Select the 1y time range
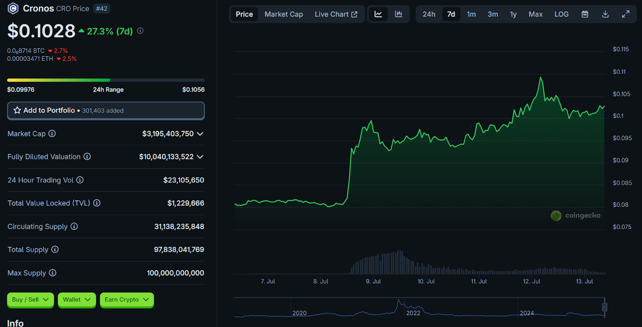This screenshot has width=642, height=327. pos(513,14)
